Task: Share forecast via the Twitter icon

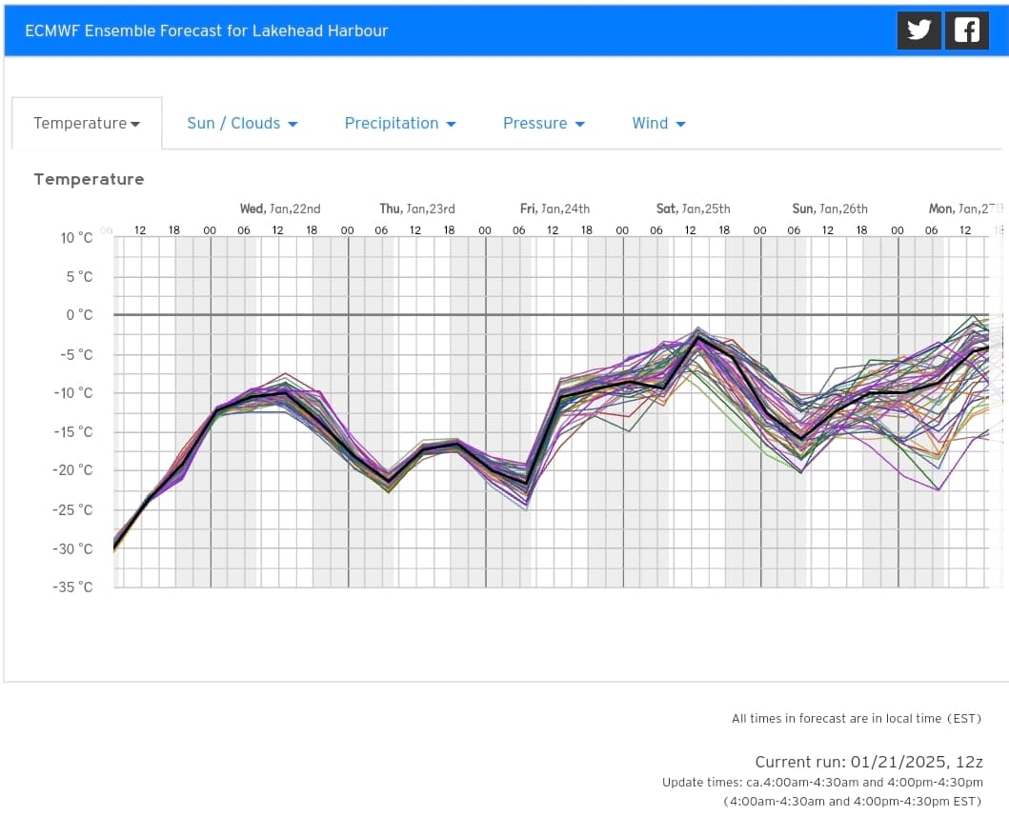Action: pos(918,30)
